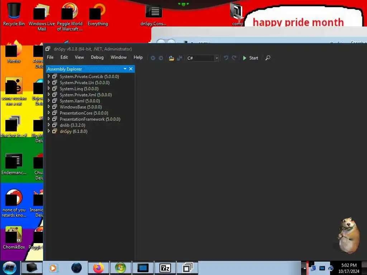Click the Undo toolbar icon
This screenshot has width=367, height=275.
click(226, 58)
